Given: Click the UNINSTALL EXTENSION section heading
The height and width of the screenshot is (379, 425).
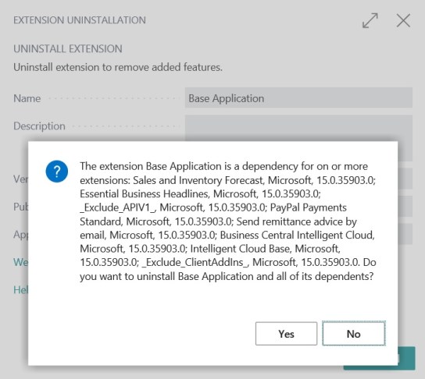Looking at the screenshot, I should coord(68,48).
